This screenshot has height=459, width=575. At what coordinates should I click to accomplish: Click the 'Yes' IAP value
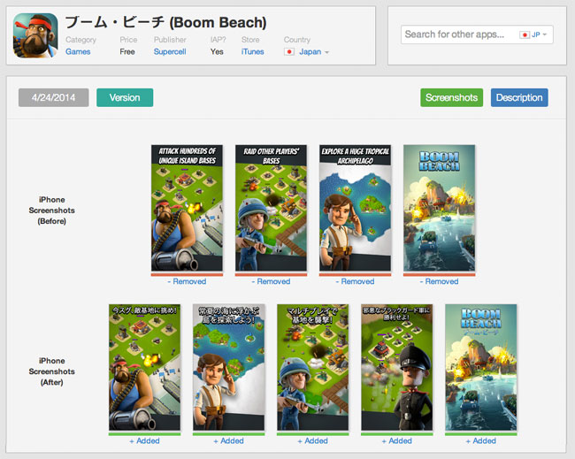[217, 51]
